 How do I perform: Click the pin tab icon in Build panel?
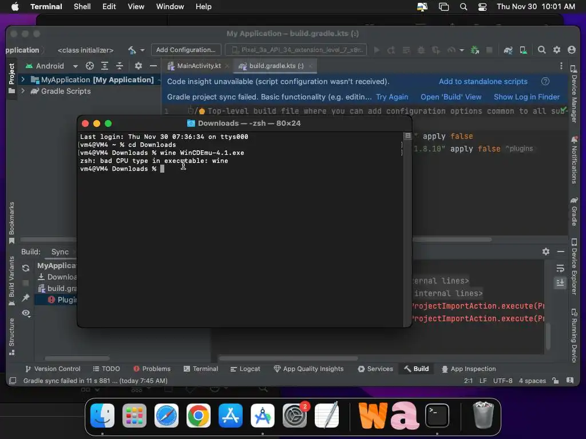click(x=26, y=297)
